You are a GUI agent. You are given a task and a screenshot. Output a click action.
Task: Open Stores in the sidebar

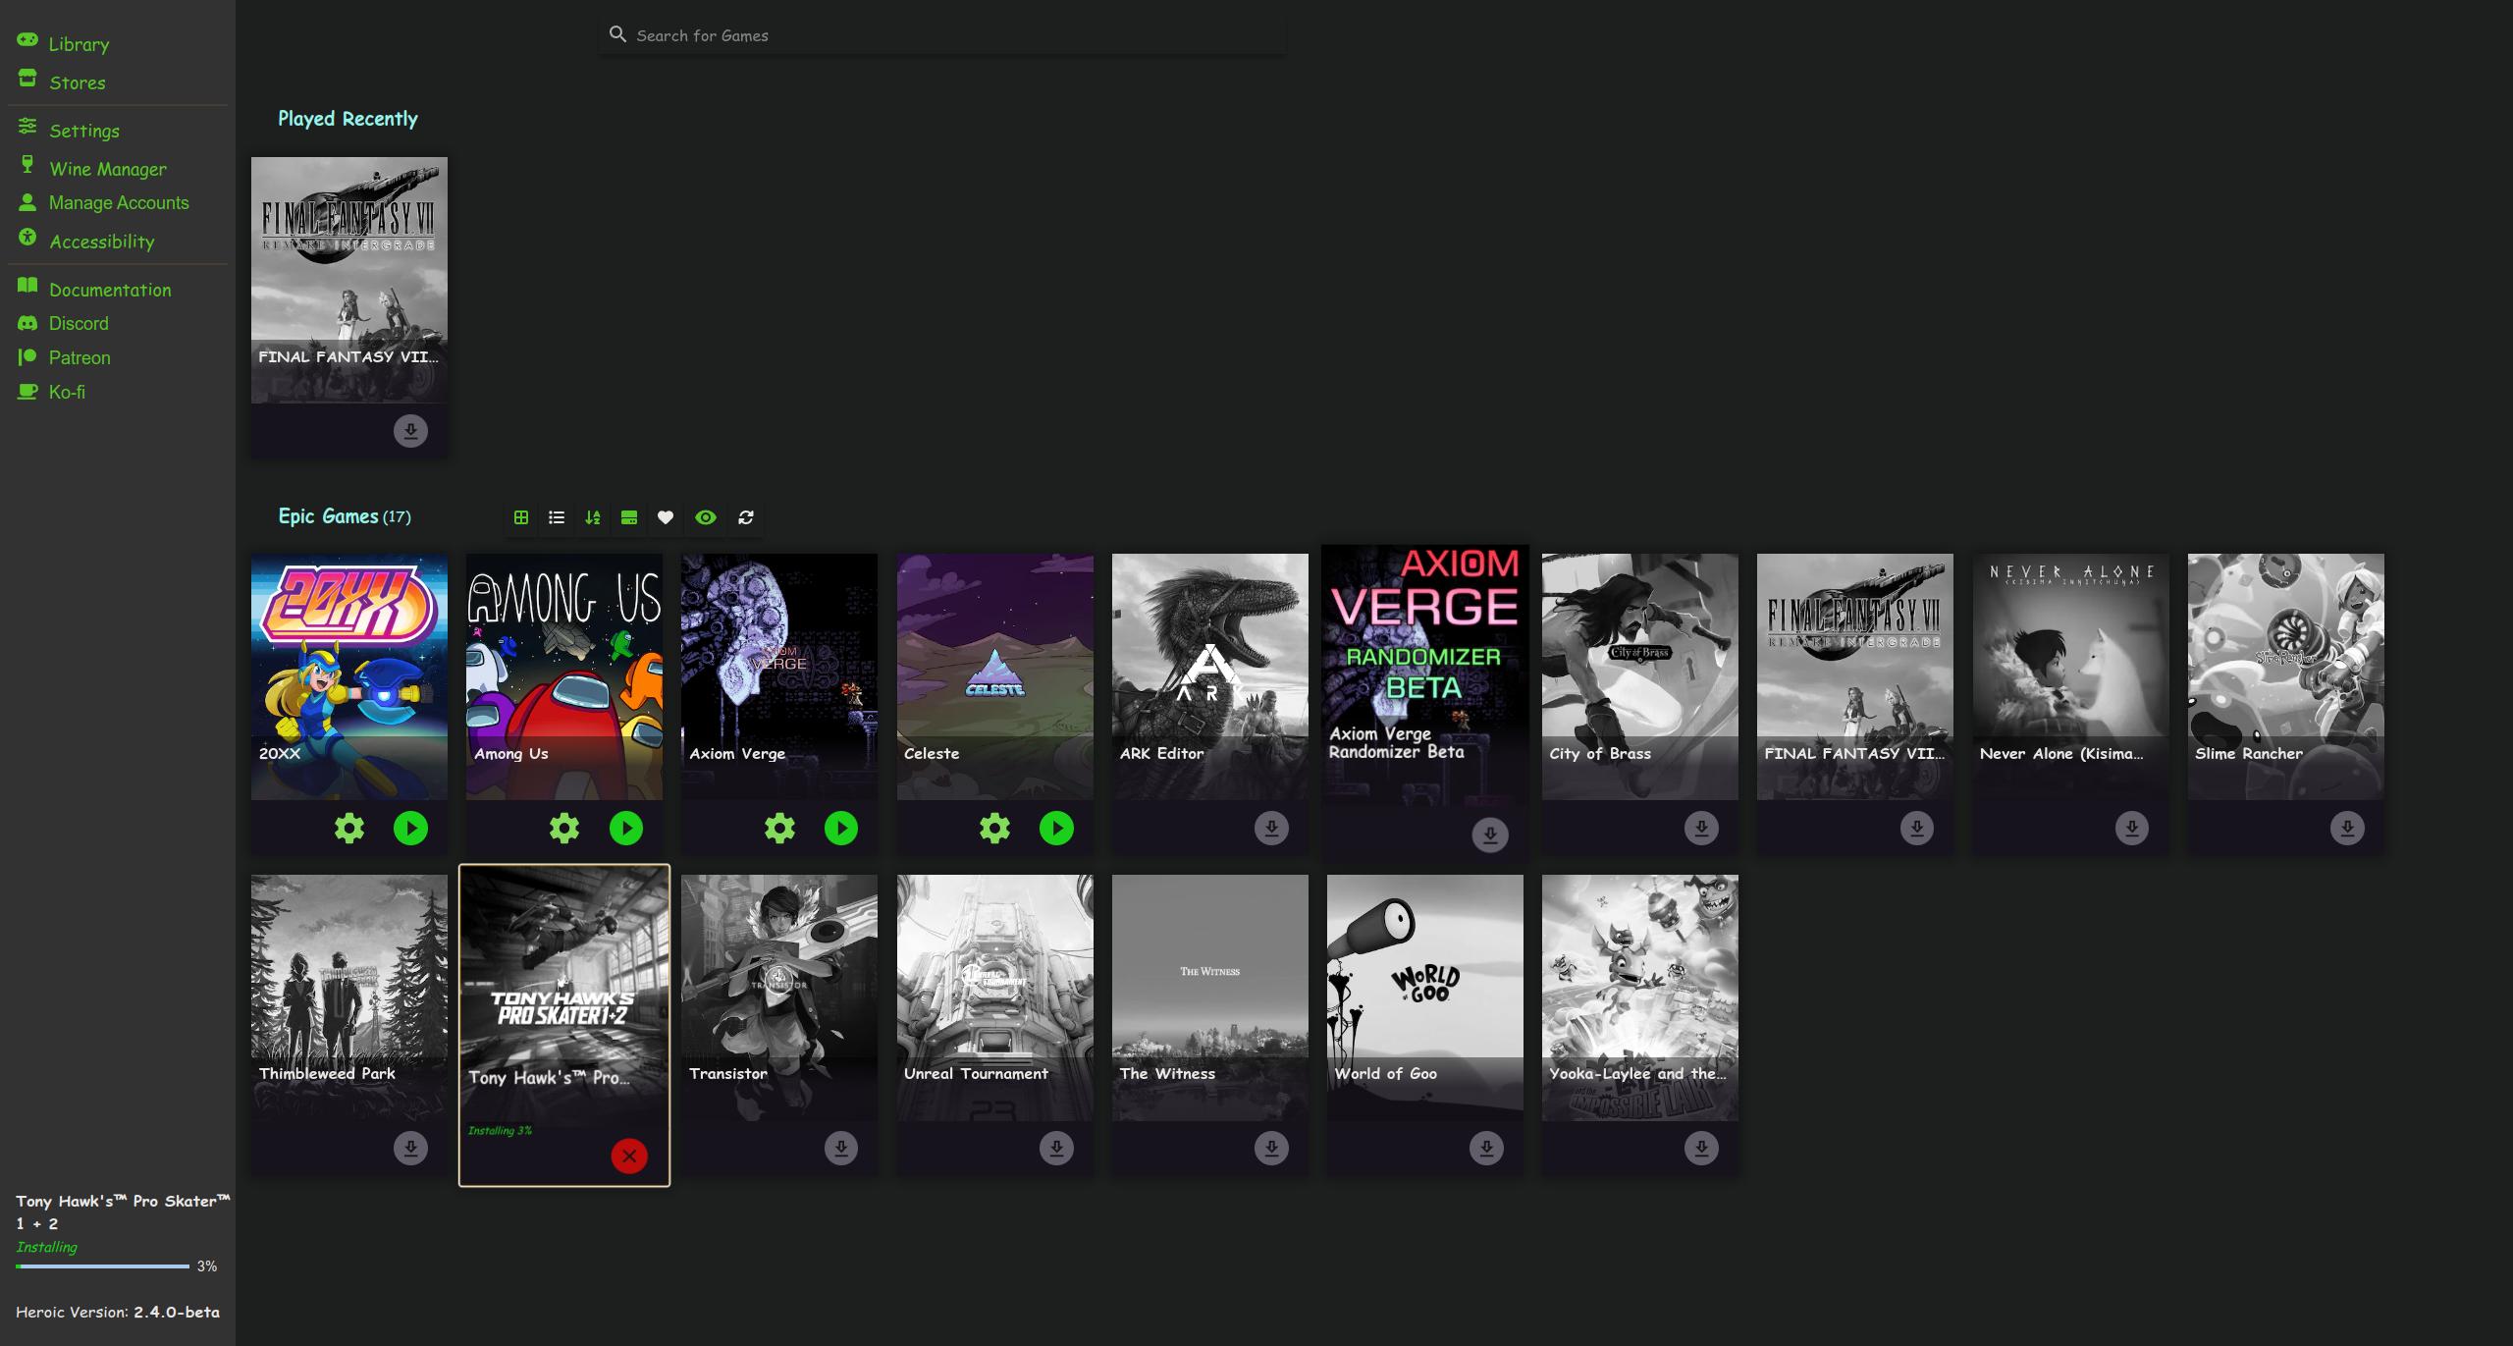click(62, 81)
